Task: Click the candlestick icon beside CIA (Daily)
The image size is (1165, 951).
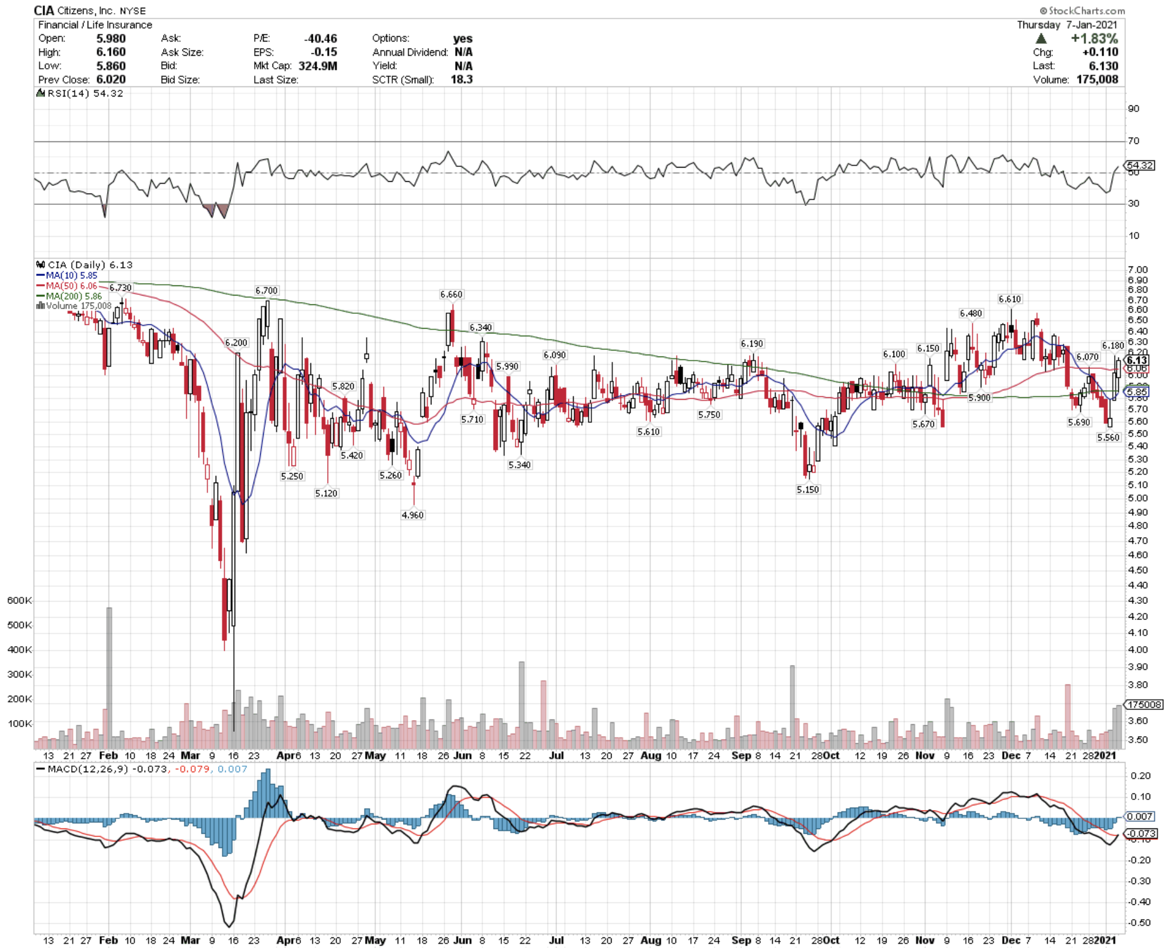Action: coord(40,265)
